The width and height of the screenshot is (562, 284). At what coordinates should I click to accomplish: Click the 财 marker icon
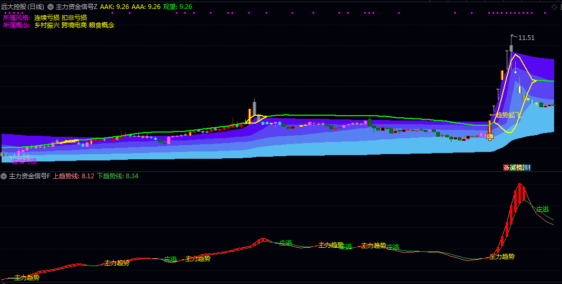(x=527, y=168)
